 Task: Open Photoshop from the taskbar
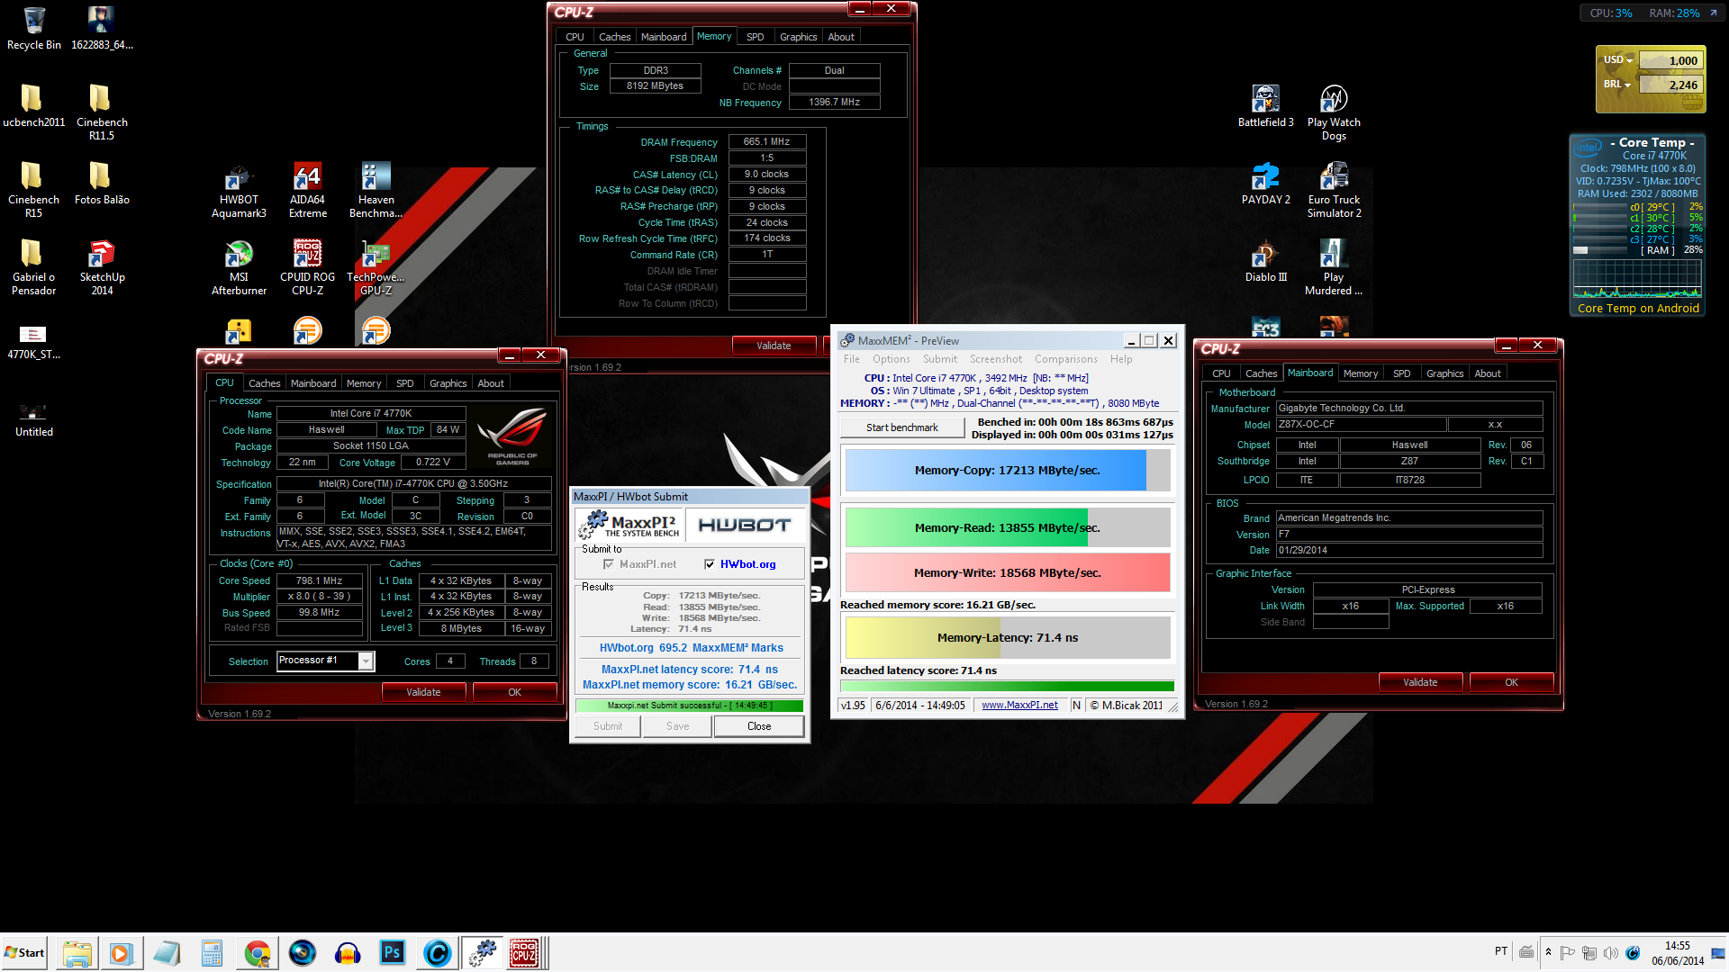click(x=392, y=952)
